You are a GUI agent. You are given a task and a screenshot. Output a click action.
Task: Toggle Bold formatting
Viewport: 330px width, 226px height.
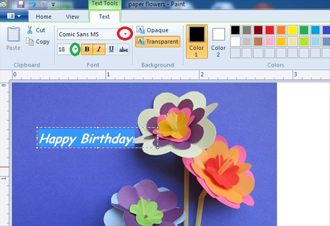tap(87, 50)
